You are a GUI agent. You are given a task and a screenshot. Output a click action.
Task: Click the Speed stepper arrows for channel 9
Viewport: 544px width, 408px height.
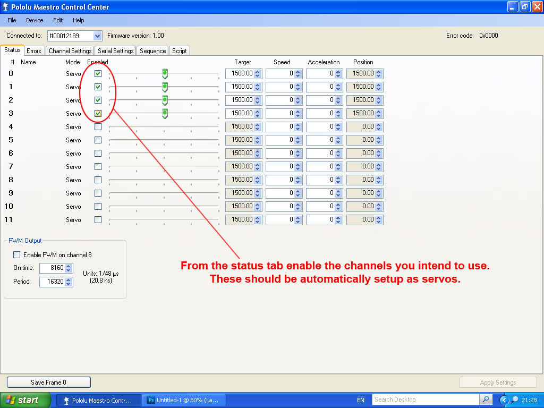coord(297,193)
